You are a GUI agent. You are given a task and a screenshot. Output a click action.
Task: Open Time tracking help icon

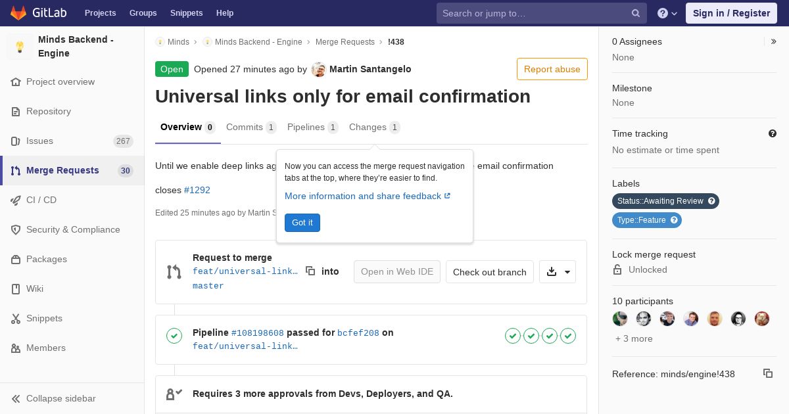tap(773, 133)
